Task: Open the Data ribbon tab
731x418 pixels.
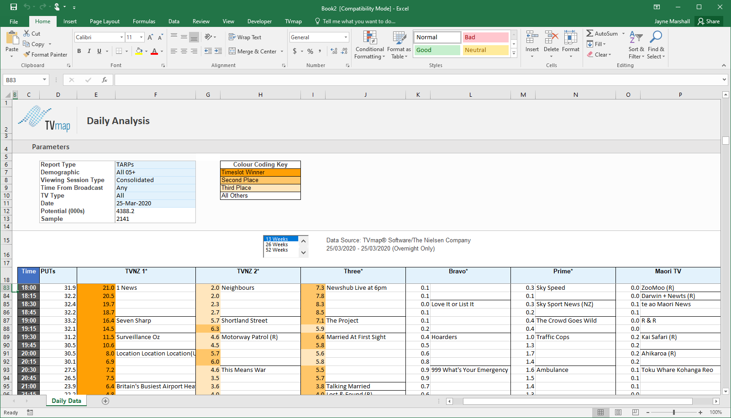Action: (x=174, y=21)
